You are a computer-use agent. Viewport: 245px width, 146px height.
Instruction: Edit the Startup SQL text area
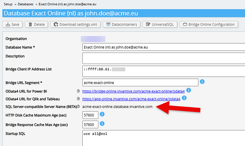[164, 138]
